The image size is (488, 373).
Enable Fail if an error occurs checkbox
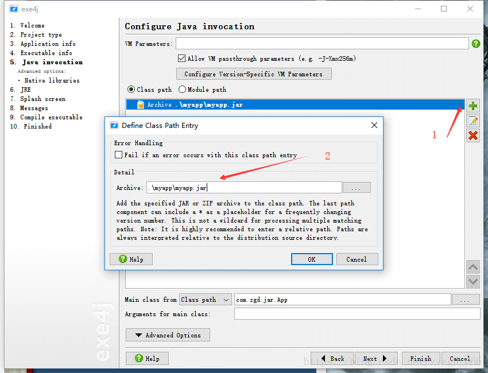(118, 154)
